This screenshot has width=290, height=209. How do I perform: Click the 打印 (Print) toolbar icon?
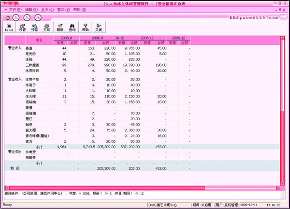point(47,27)
